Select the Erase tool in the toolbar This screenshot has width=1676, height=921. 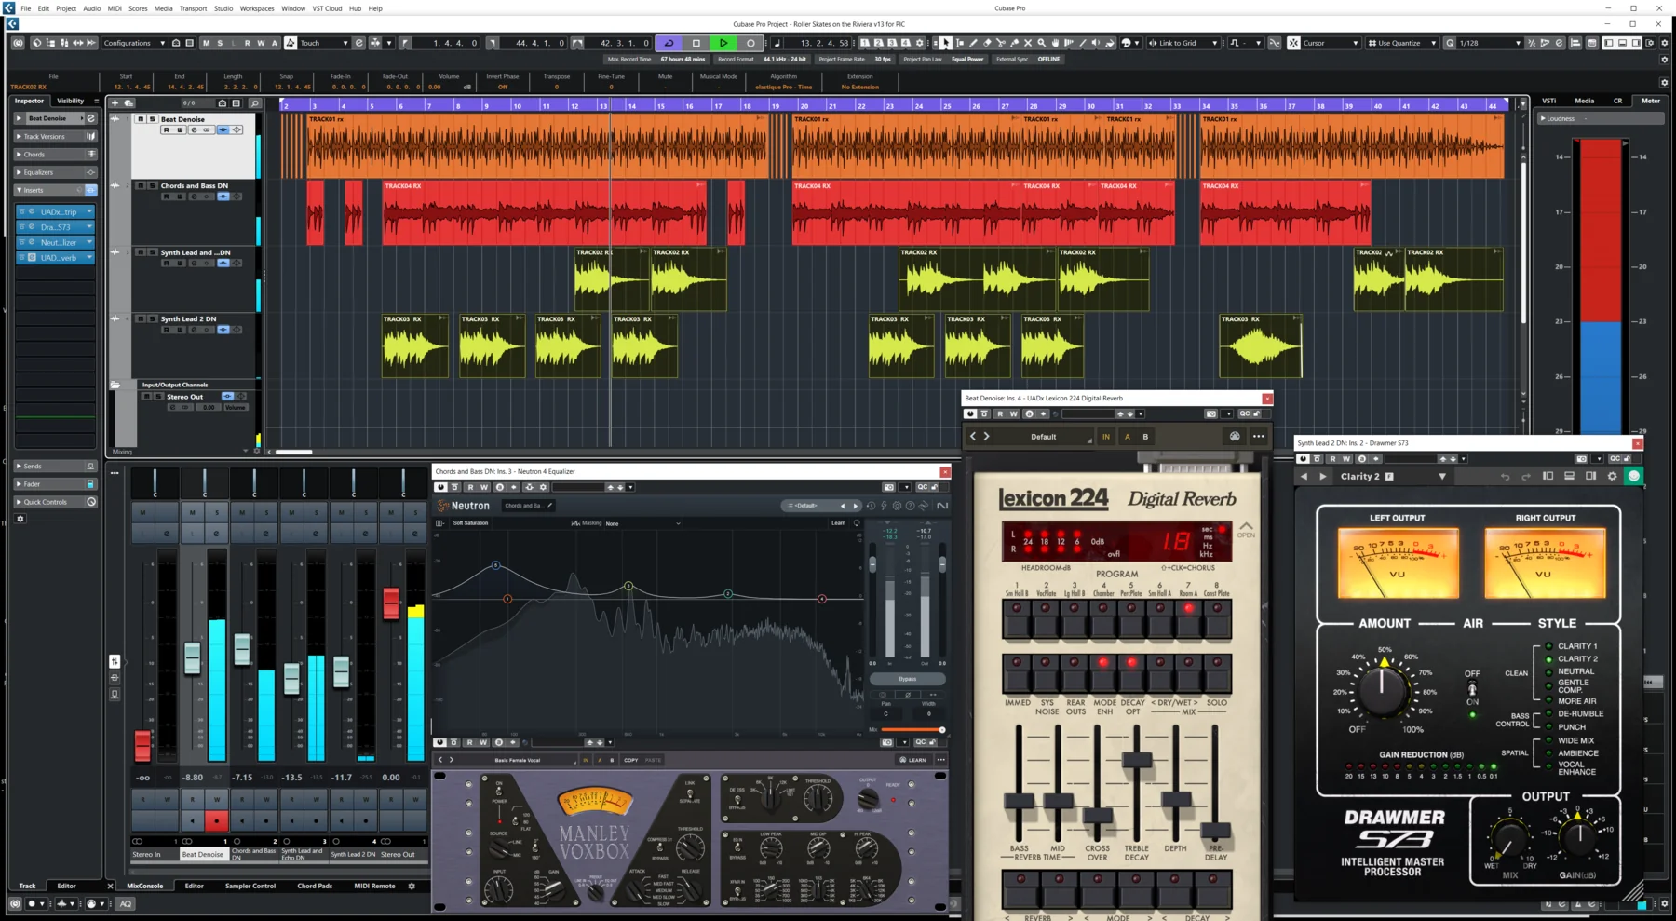click(987, 43)
